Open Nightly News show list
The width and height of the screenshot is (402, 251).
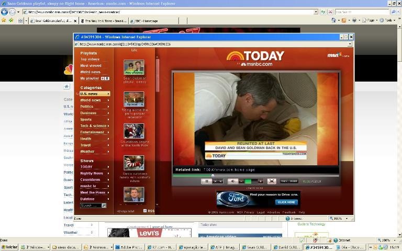pos(95,173)
